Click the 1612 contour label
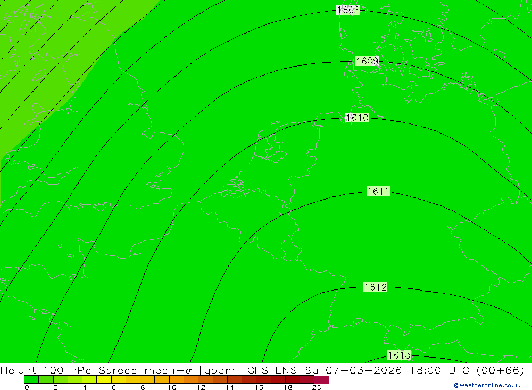Image resolution: width=532 pixels, height=390 pixels. (375, 287)
